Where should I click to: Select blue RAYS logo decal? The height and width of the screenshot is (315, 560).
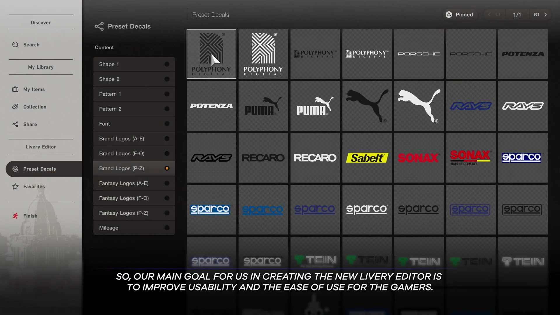[471, 106]
